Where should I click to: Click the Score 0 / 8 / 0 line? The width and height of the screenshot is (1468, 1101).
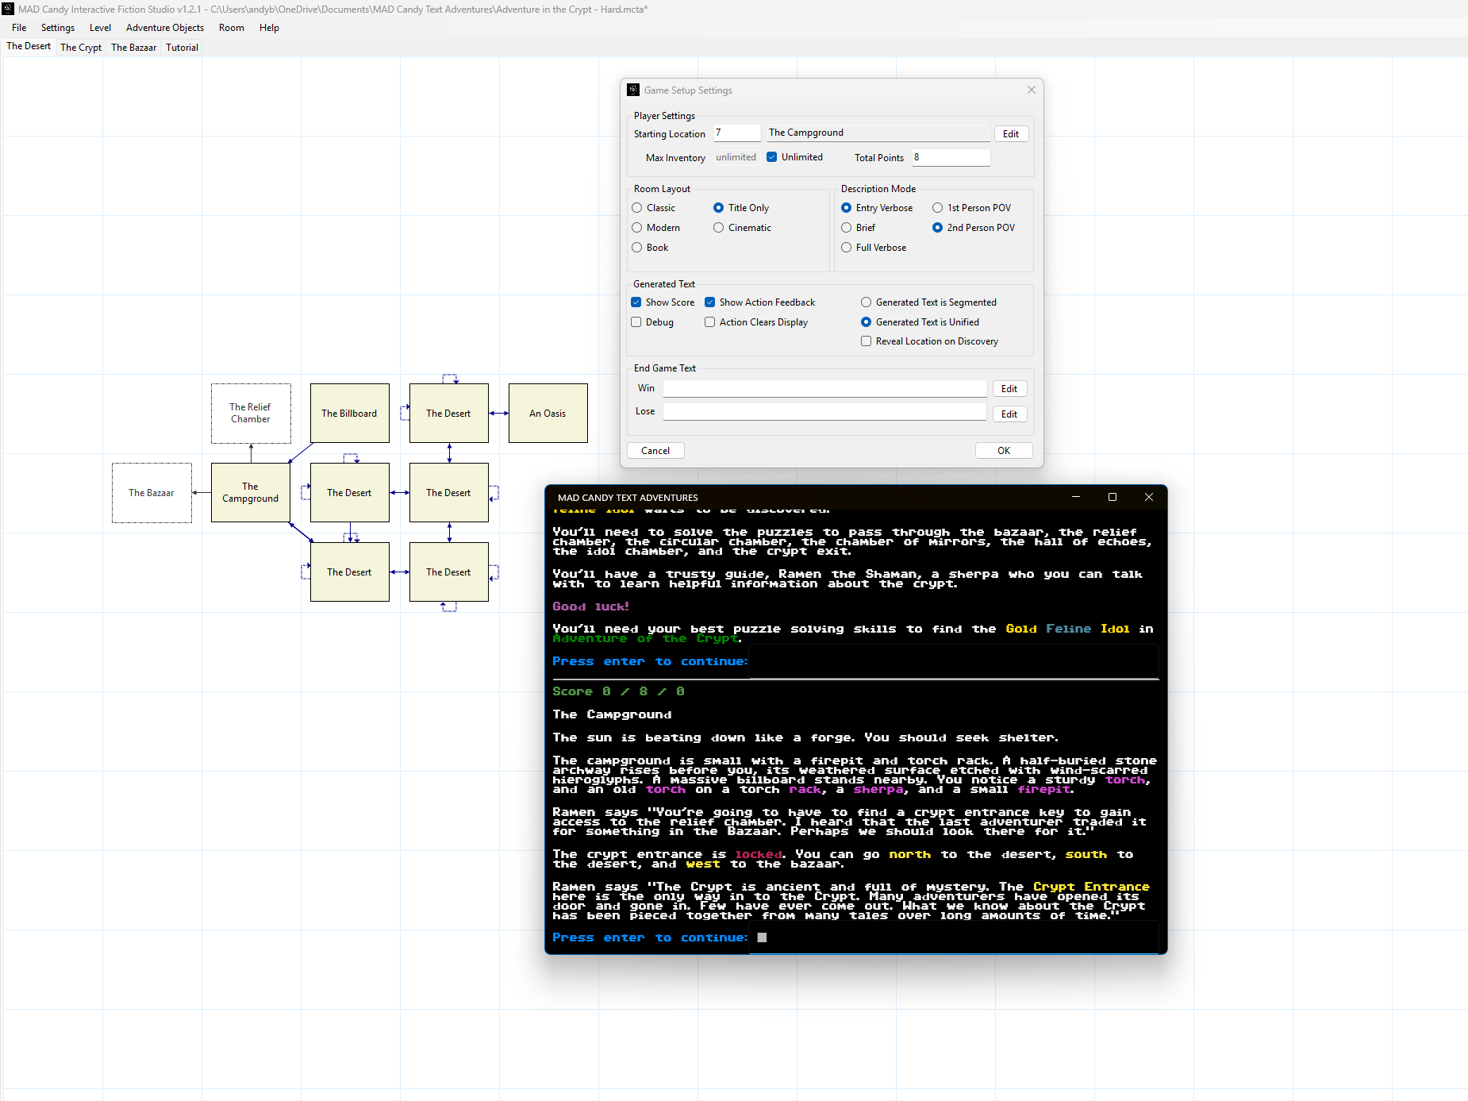coord(618,691)
